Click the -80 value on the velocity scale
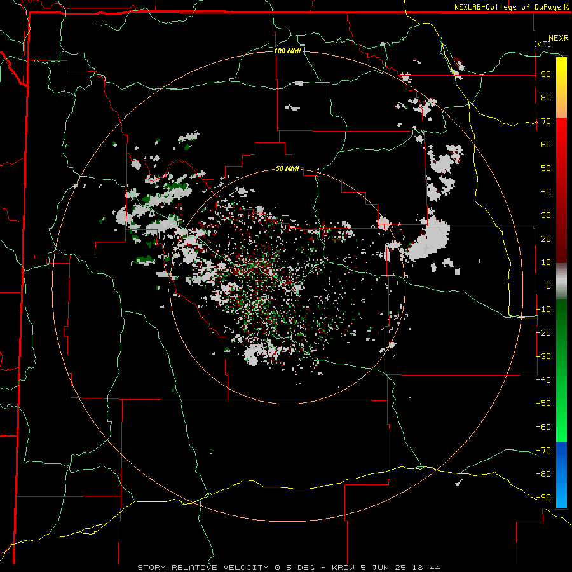 (x=543, y=474)
